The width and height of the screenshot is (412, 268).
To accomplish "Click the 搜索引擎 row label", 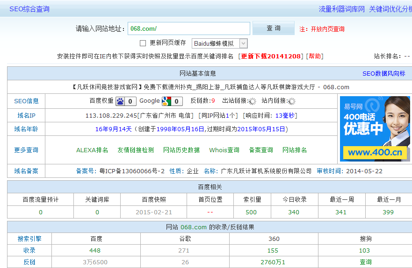I will [x=29, y=239].
